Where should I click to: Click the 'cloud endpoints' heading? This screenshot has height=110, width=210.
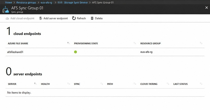pyautogui.click(x=27, y=34)
